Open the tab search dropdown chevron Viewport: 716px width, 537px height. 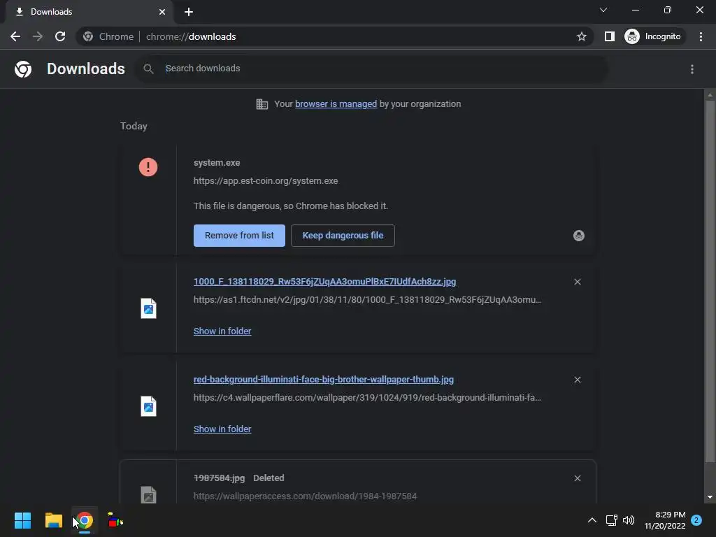(x=603, y=10)
